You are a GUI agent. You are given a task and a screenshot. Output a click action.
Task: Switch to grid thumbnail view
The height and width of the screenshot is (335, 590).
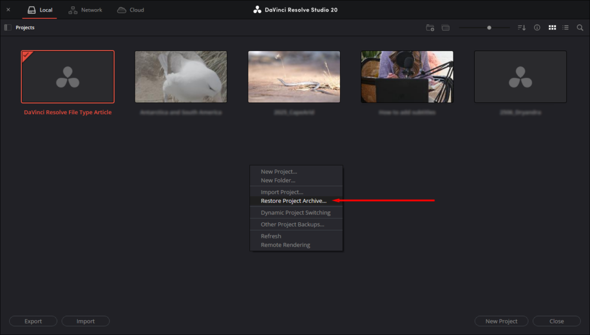(x=552, y=28)
